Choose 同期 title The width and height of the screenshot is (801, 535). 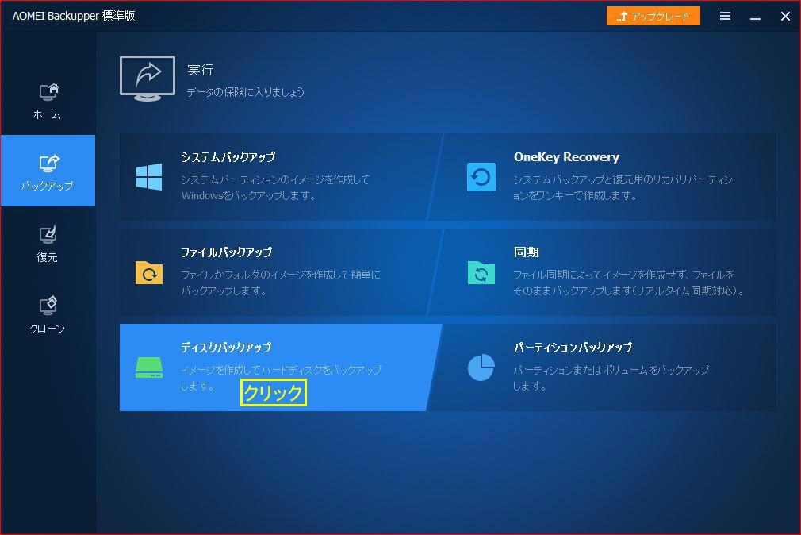pos(526,252)
